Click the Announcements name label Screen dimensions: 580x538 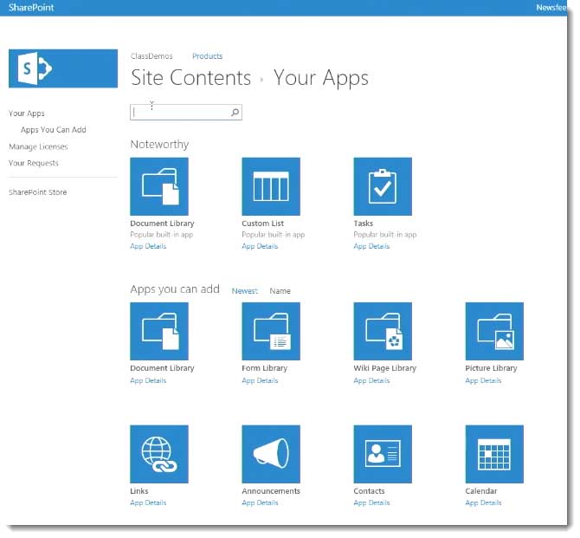tap(271, 491)
